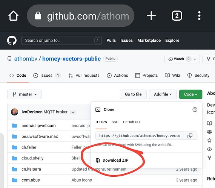Click the GitHub octocat logo

[12, 40]
